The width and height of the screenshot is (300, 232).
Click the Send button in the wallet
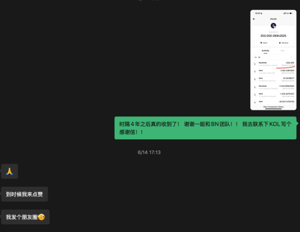tap(264, 43)
